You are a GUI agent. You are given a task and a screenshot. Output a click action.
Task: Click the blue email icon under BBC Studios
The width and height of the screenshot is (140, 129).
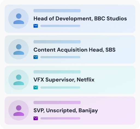point(36,26)
